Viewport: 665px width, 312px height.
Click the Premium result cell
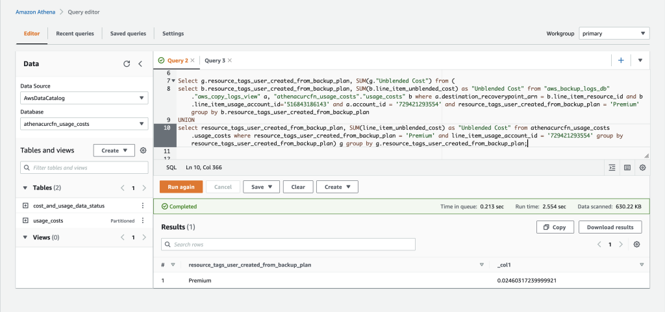[200, 280]
